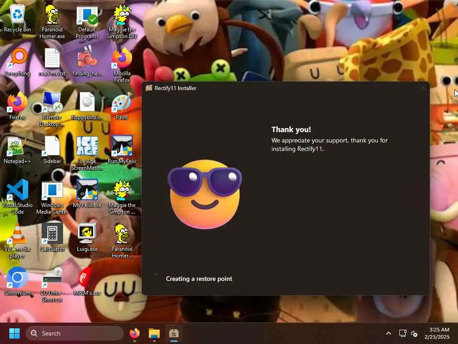Select the Luigi.exe icon
This screenshot has height=344, width=458.
click(x=87, y=237)
